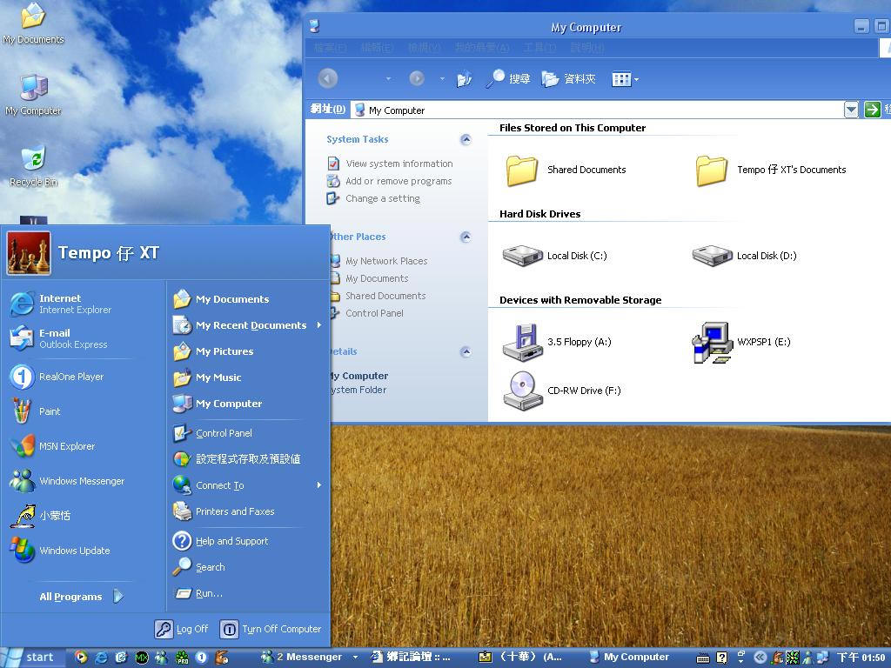The height and width of the screenshot is (668, 891).
Task: Open My Music in Start menu
Action: click(x=207, y=377)
